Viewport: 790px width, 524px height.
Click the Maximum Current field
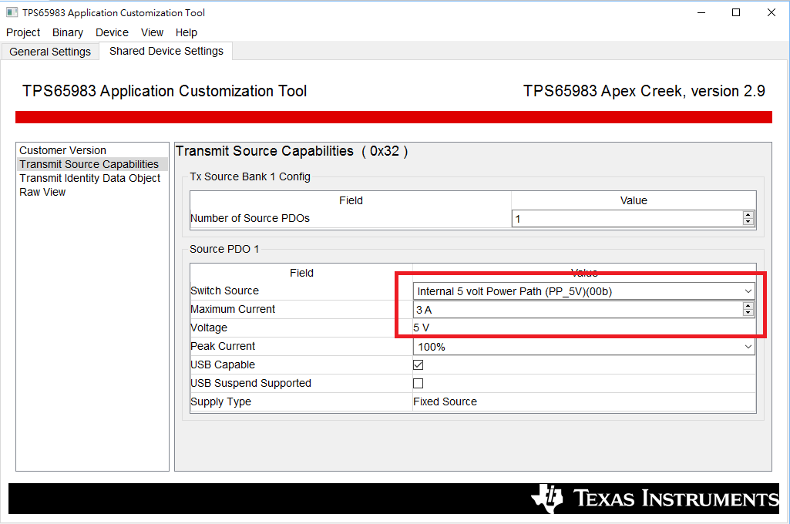[x=578, y=310]
